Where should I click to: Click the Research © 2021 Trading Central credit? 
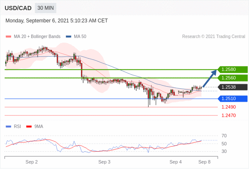pyautogui.click(x=214, y=37)
